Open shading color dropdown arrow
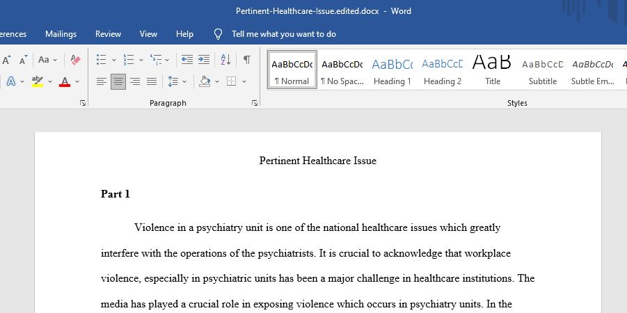627x313 pixels. [x=217, y=82]
